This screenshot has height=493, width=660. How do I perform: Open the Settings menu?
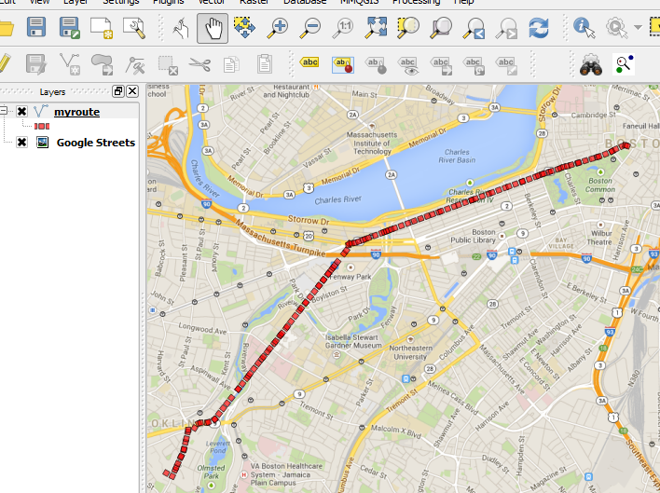[x=121, y=2]
